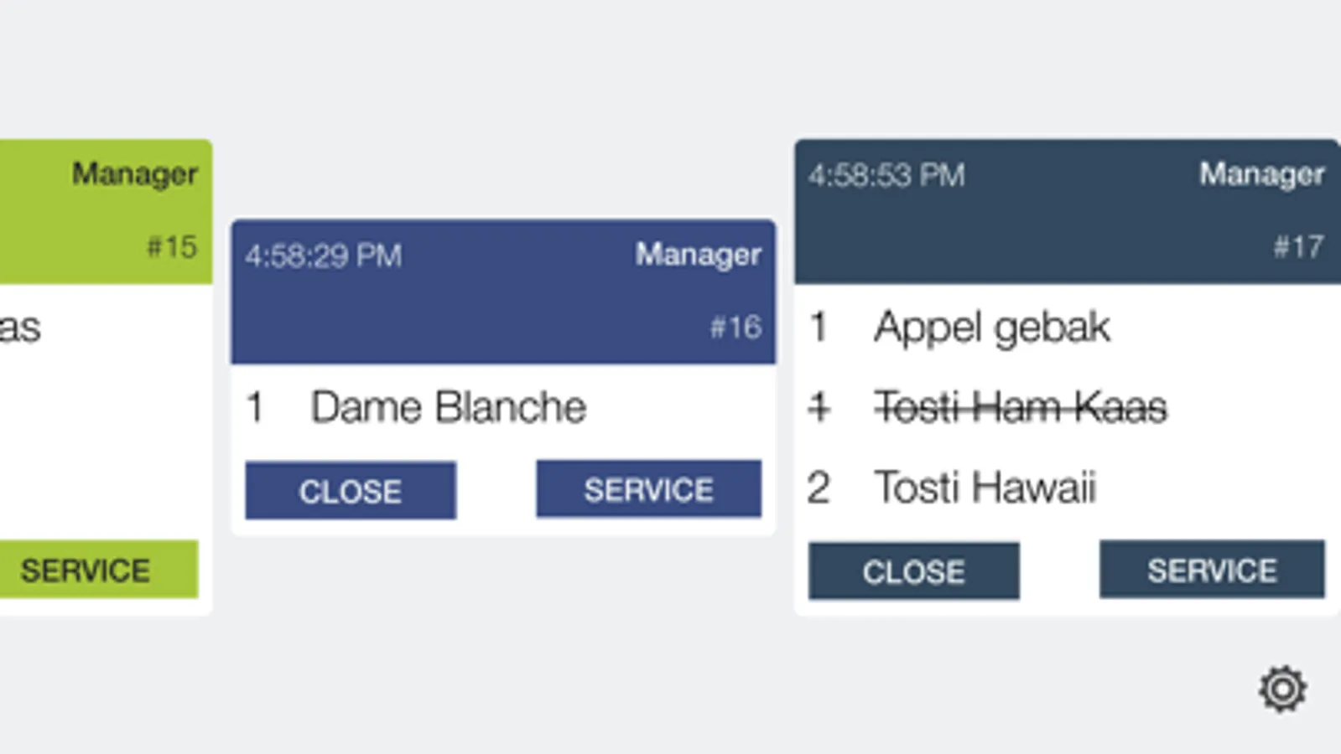This screenshot has width=1341, height=754.
Task: Mark Dame Blanche item as done
Action: (503, 407)
